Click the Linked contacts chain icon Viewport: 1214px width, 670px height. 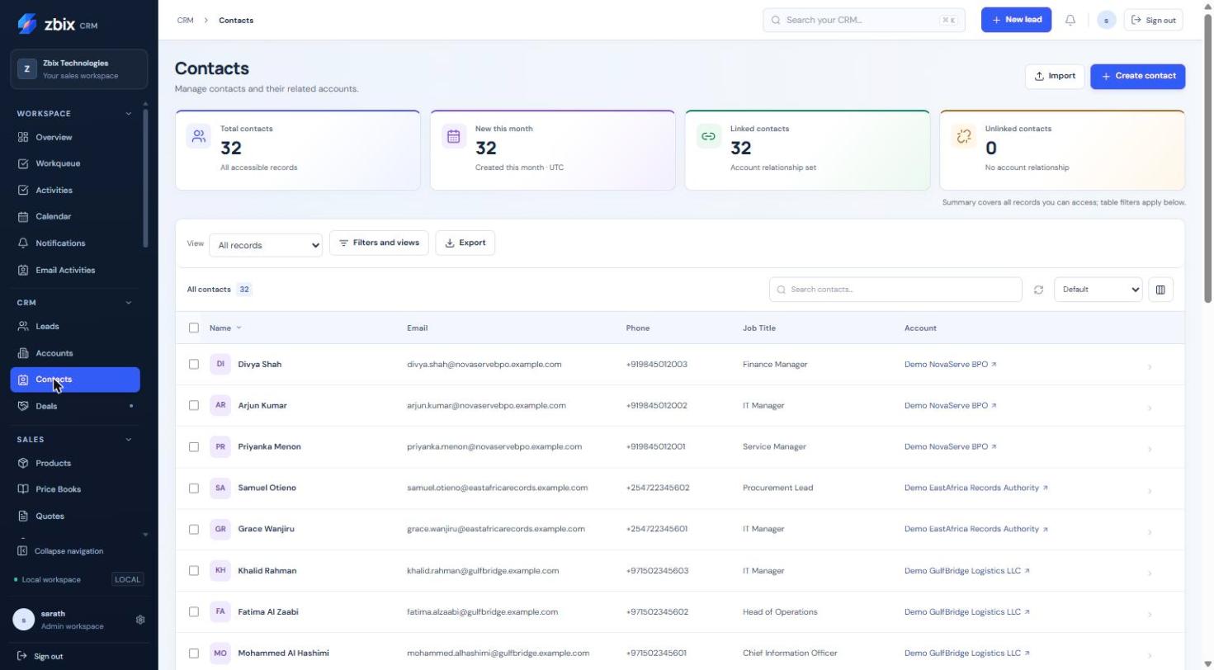coord(709,137)
